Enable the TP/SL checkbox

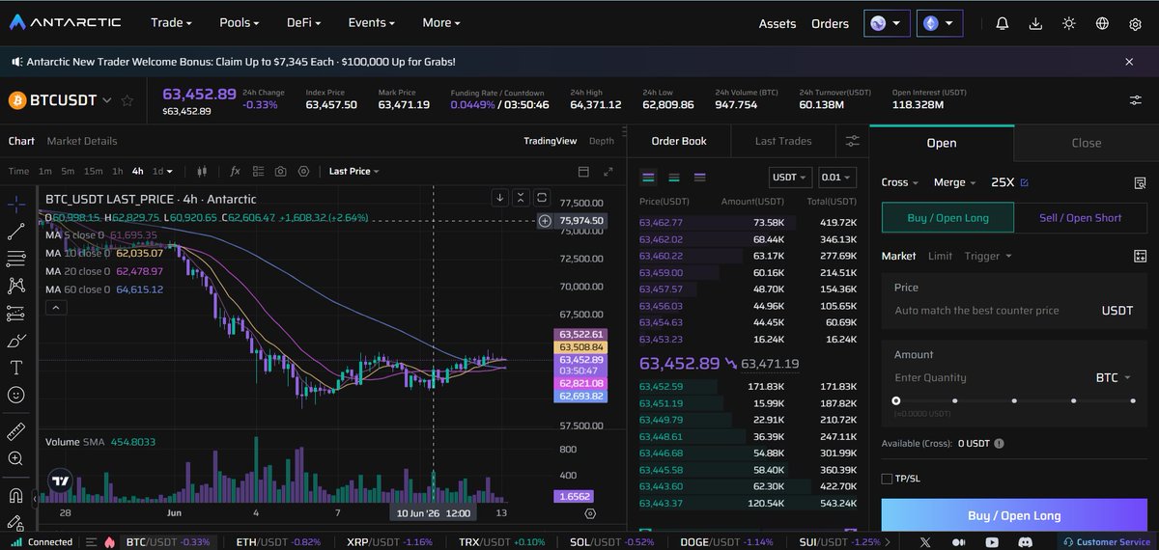[887, 479]
